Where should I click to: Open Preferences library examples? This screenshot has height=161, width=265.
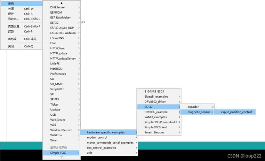tap(62, 74)
